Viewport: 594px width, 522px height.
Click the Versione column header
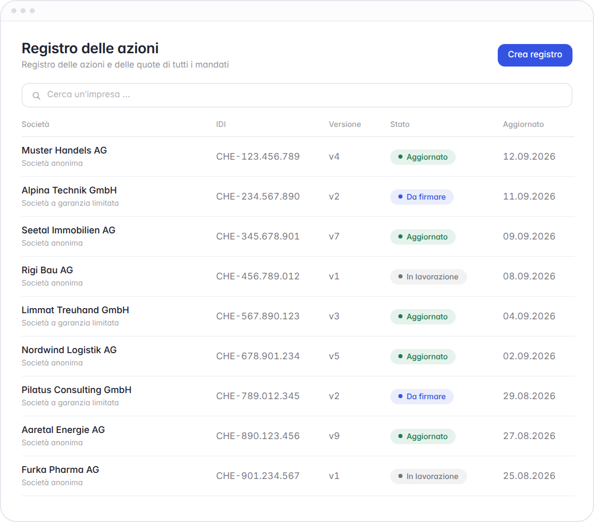[345, 124]
